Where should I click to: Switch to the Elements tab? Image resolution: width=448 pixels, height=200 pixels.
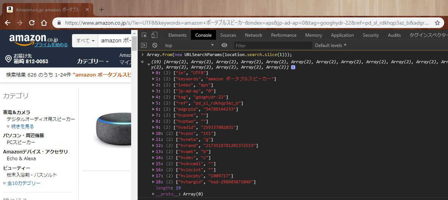pyautogui.click(x=177, y=35)
